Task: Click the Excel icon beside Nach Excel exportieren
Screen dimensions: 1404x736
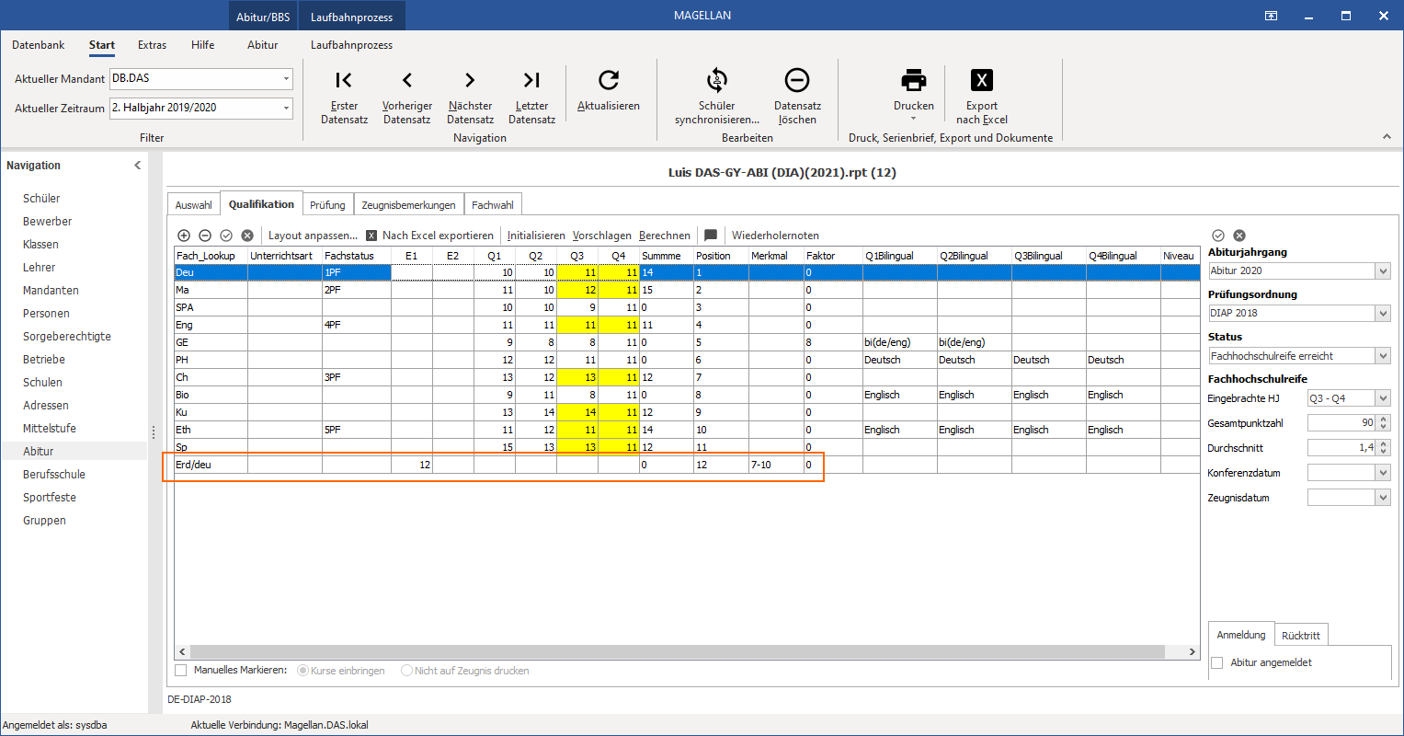Action: [371, 236]
